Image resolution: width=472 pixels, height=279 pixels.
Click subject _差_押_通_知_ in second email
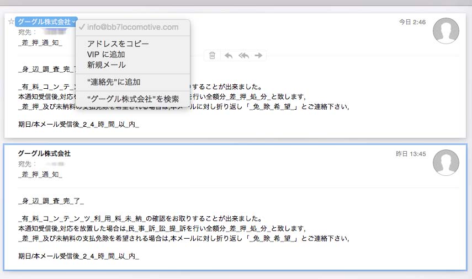coord(40,175)
